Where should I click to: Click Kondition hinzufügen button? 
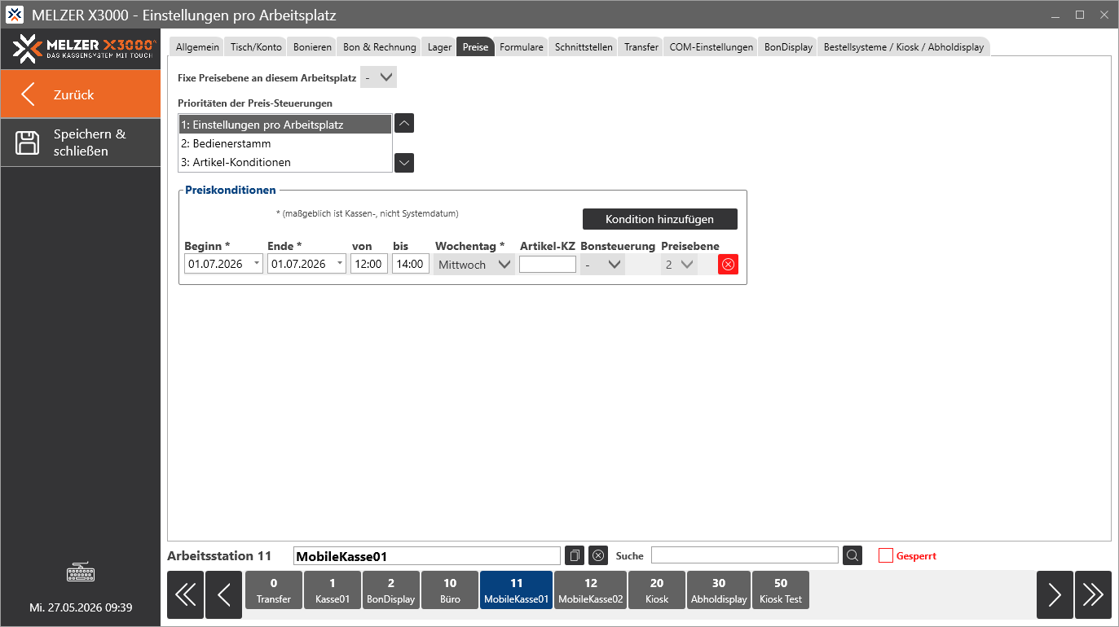660,219
